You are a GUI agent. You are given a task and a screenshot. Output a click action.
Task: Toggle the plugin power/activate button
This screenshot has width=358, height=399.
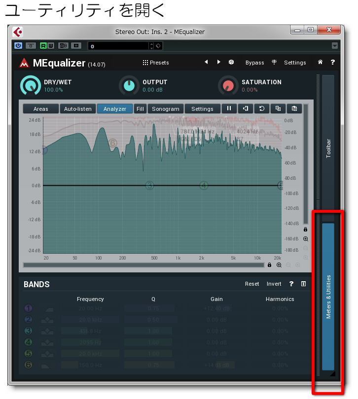(x=18, y=45)
